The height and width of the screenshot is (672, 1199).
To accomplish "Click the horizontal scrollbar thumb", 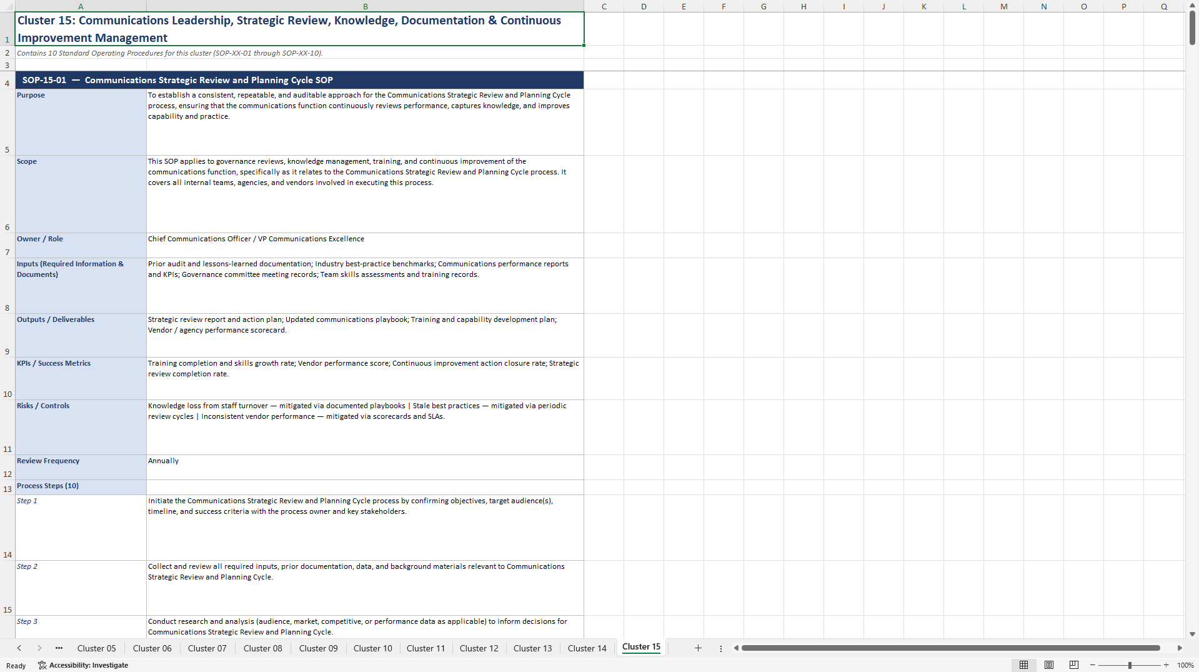I will [x=950, y=648].
